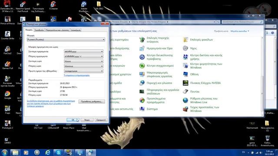Click the Windows Start orb
Viewport: 278px width, 156px height.
tap(4, 153)
